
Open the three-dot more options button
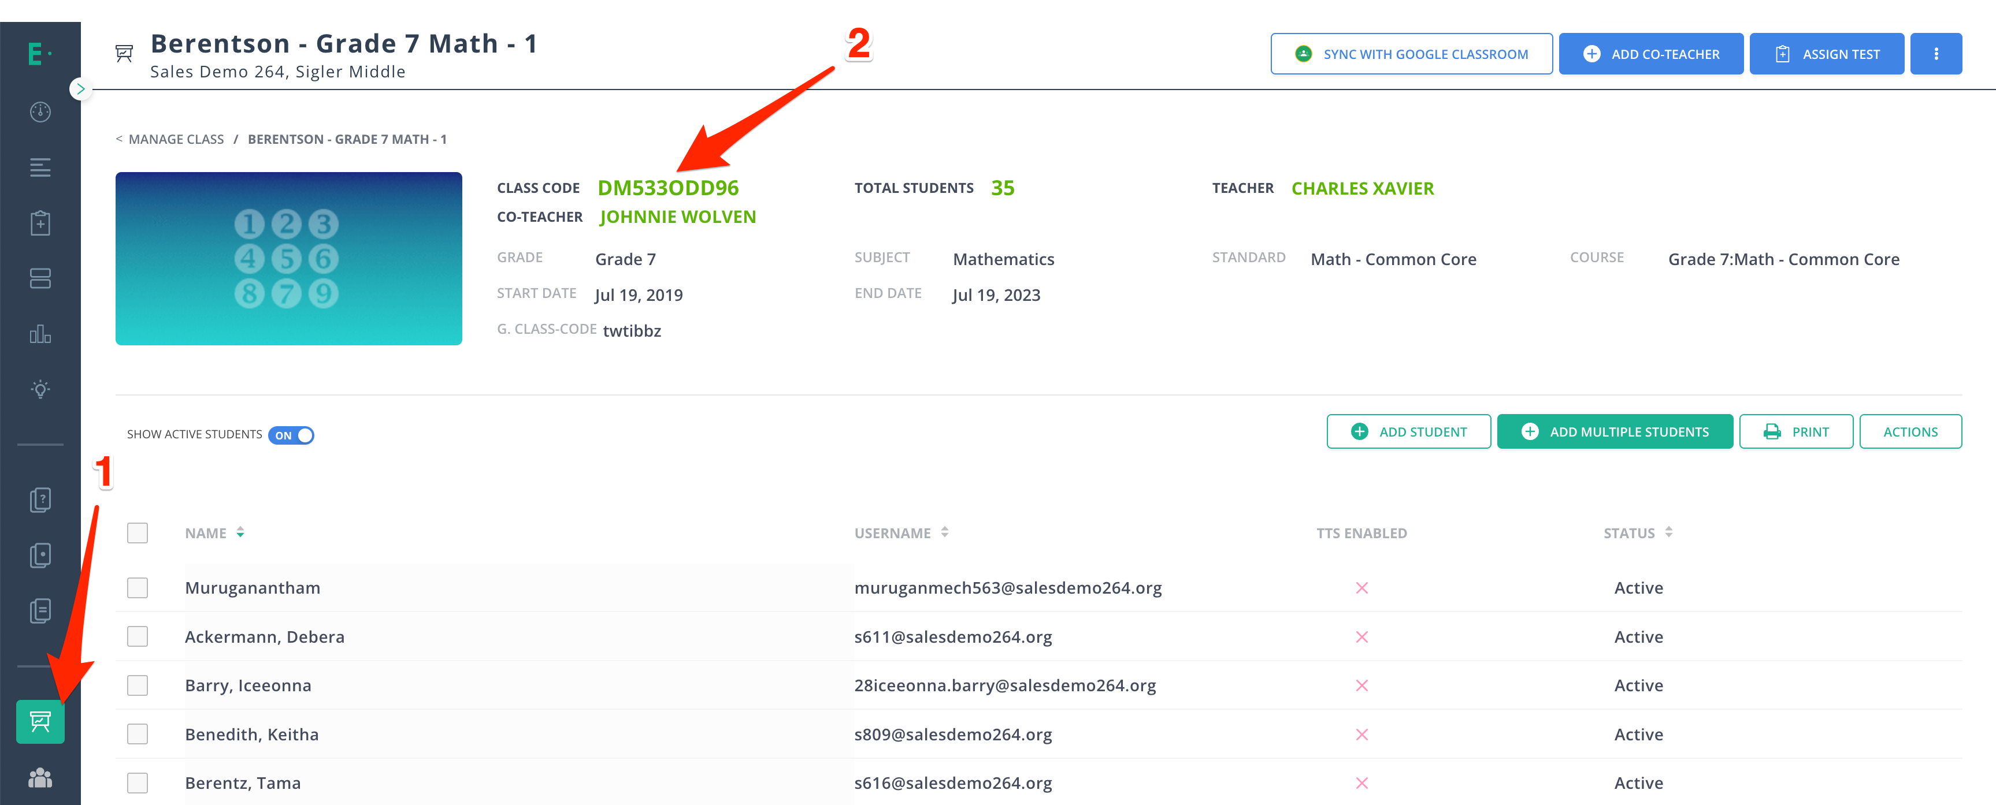pos(1935,54)
